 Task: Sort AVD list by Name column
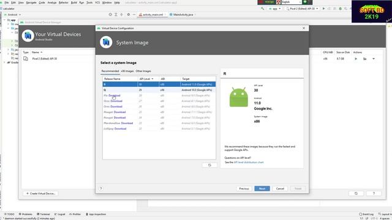pyautogui.click(x=37, y=53)
